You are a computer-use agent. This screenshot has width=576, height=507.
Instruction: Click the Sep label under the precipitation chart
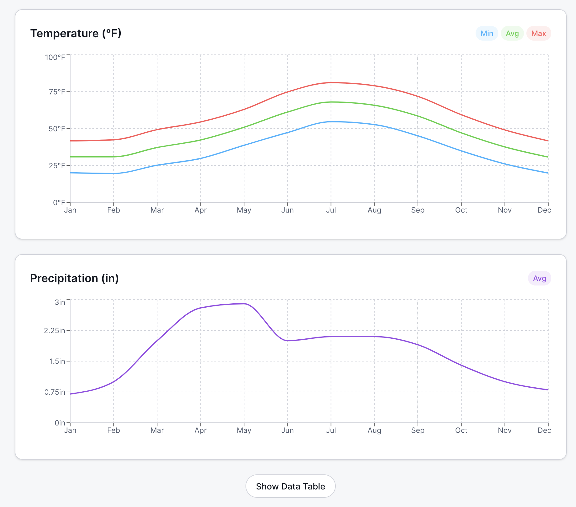pos(418,430)
